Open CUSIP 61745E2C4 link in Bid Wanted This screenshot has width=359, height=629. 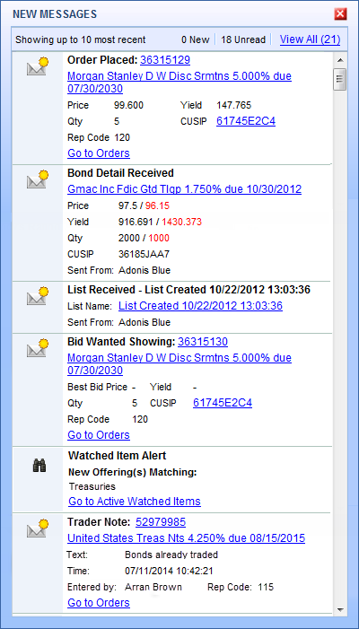point(223,403)
